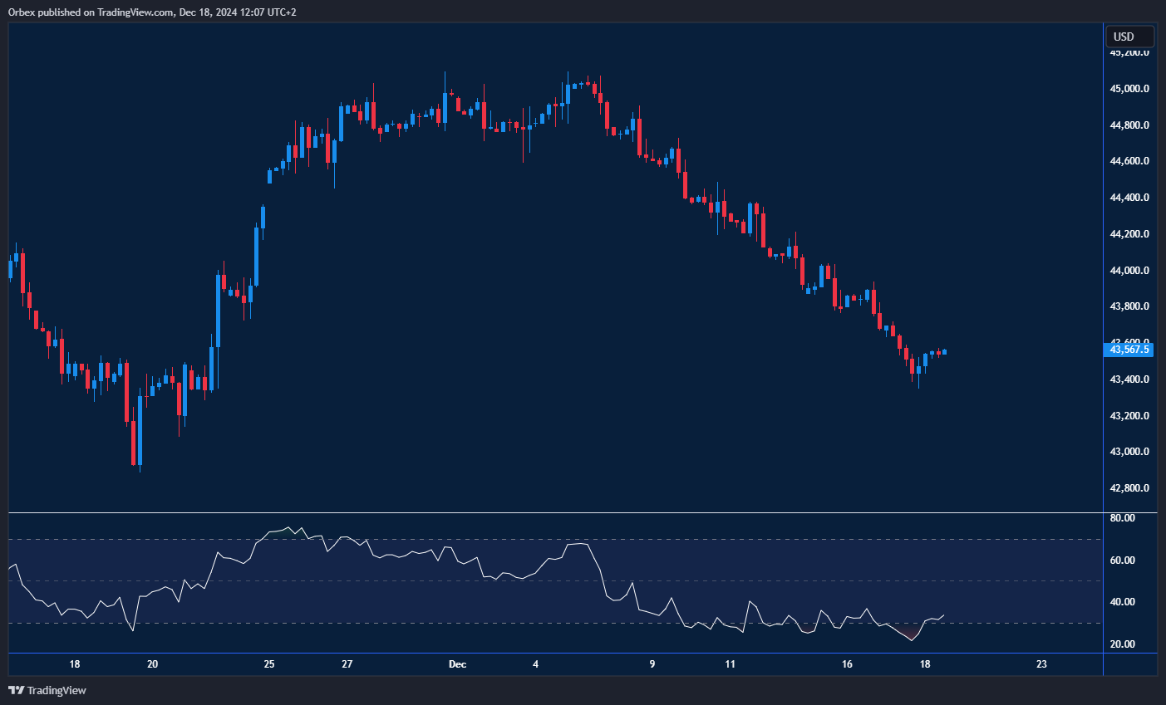Click the highlighted 43,567.5 current price tag
This screenshot has height=705, width=1166.
pyautogui.click(x=1129, y=350)
